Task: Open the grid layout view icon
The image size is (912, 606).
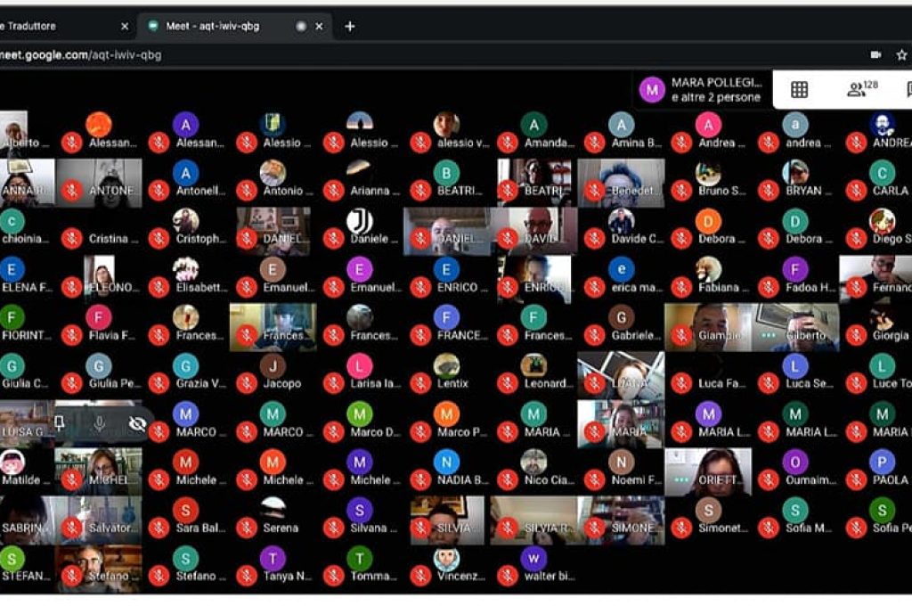Action: (x=799, y=89)
